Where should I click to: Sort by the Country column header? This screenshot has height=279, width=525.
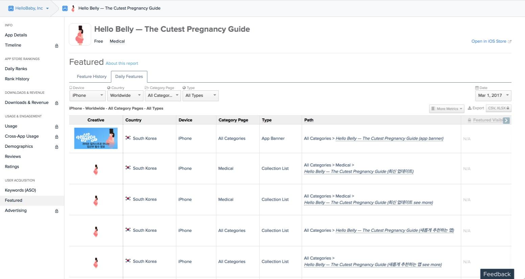pyautogui.click(x=133, y=120)
